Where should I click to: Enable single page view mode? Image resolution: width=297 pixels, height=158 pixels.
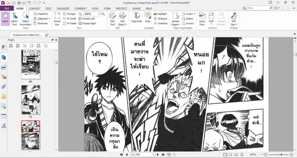tap(225, 155)
